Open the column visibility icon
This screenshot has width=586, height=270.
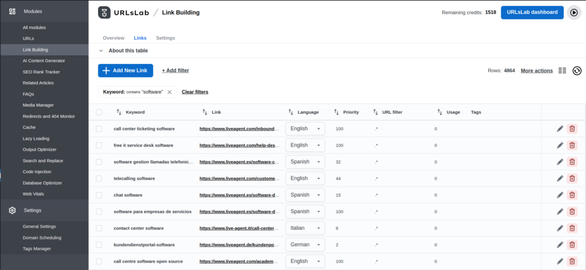[562, 70]
